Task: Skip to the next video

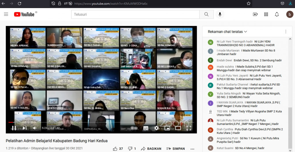Action: click(x=24, y=128)
